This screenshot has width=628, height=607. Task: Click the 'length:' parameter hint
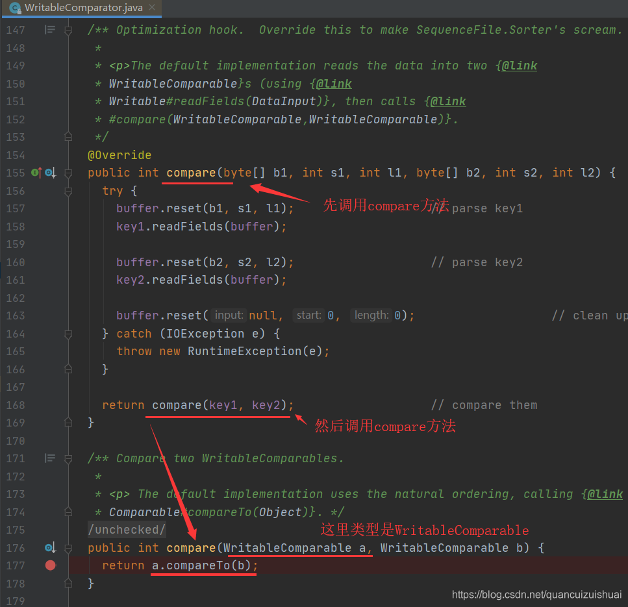click(x=371, y=315)
